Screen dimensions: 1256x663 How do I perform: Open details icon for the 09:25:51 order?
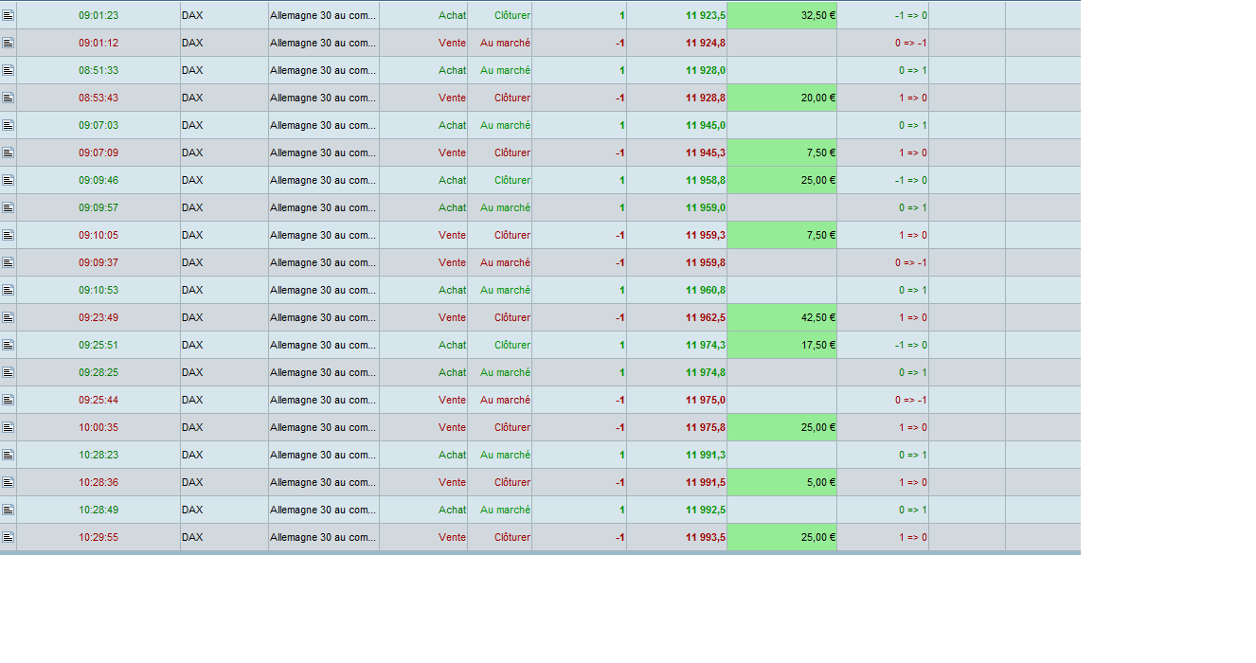[8, 345]
